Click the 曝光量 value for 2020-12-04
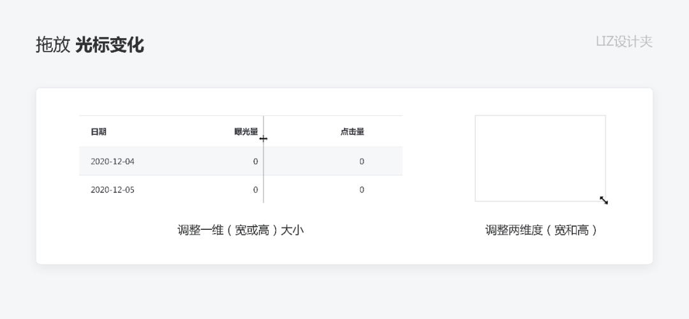This screenshot has width=689, height=319. click(x=255, y=162)
